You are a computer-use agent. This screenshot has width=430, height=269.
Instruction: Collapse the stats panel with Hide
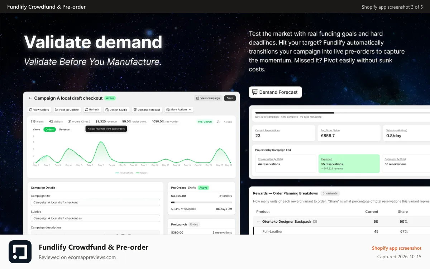[x=228, y=122]
